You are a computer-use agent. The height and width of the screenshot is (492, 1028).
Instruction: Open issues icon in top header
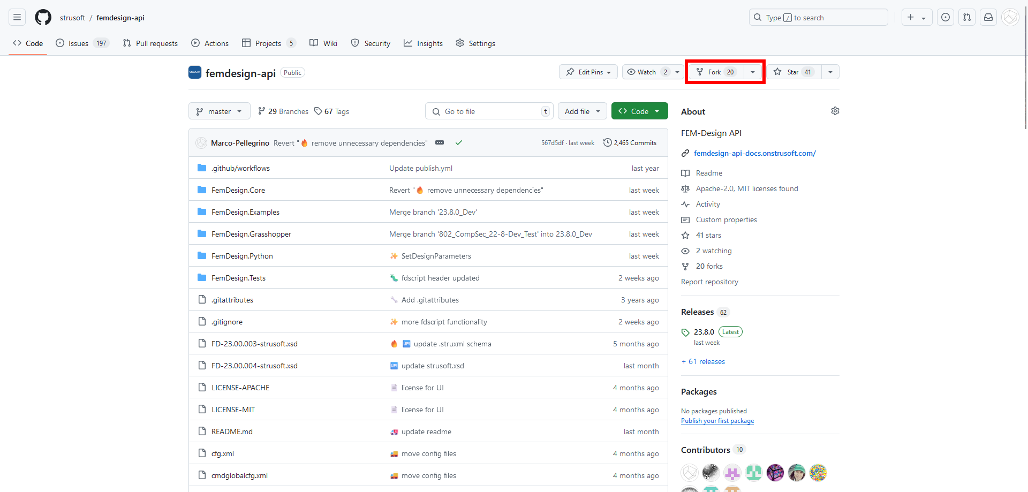[946, 18]
